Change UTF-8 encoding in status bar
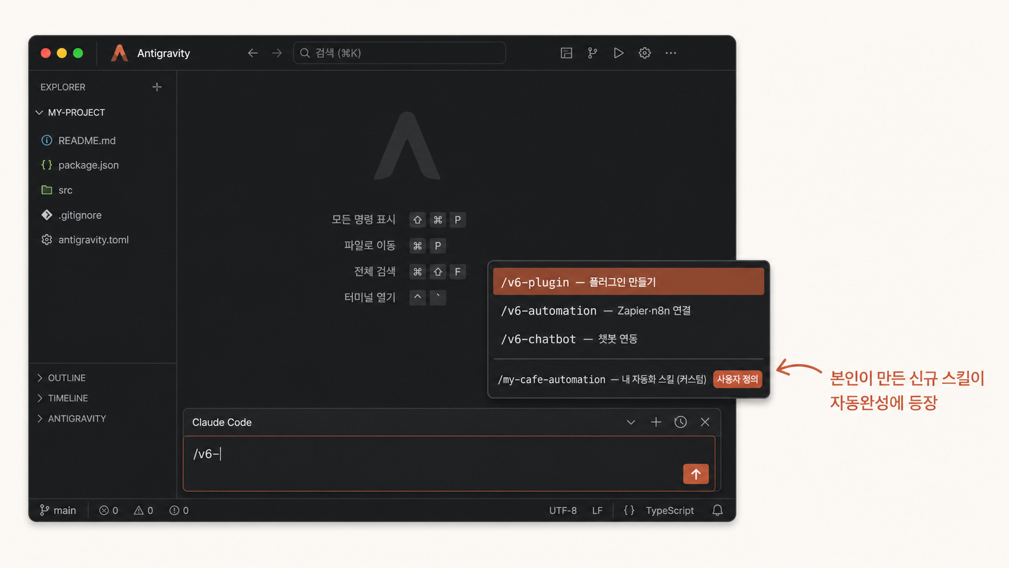Viewport: 1009px width, 568px height. [x=562, y=511]
